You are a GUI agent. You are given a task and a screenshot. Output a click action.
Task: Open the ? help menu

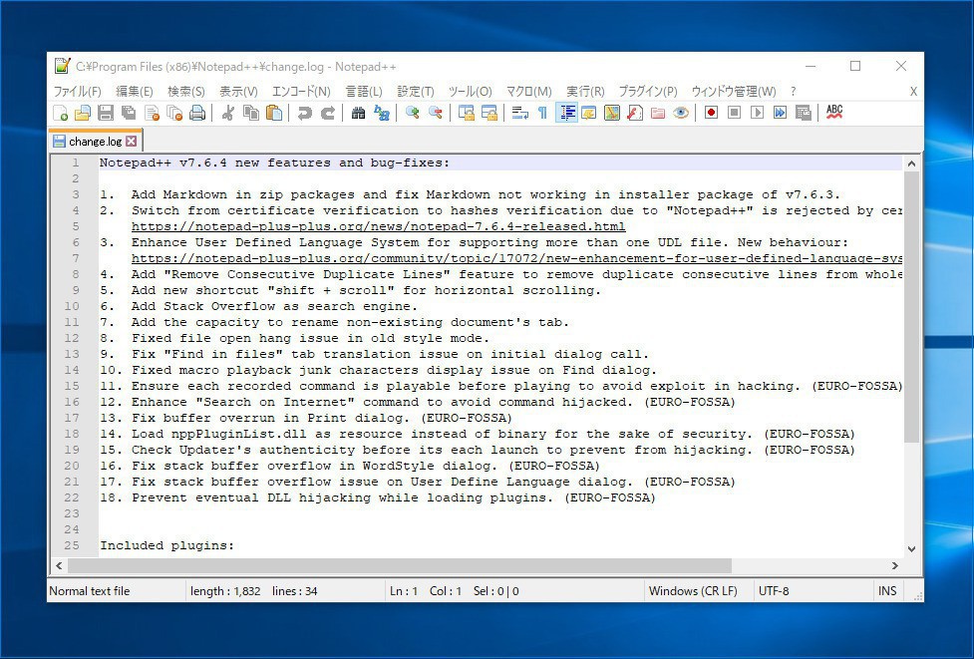pos(794,92)
